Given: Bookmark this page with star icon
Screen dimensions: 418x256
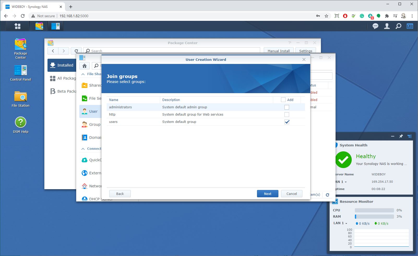Looking at the screenshot, I should [x=326, y=16].
